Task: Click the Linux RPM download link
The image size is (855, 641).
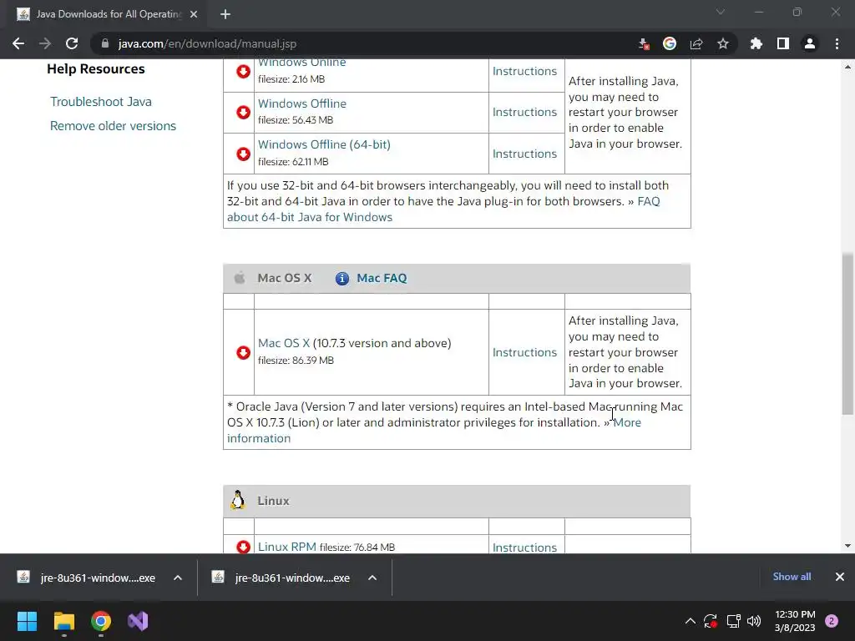Action: (x=287, y=547)
